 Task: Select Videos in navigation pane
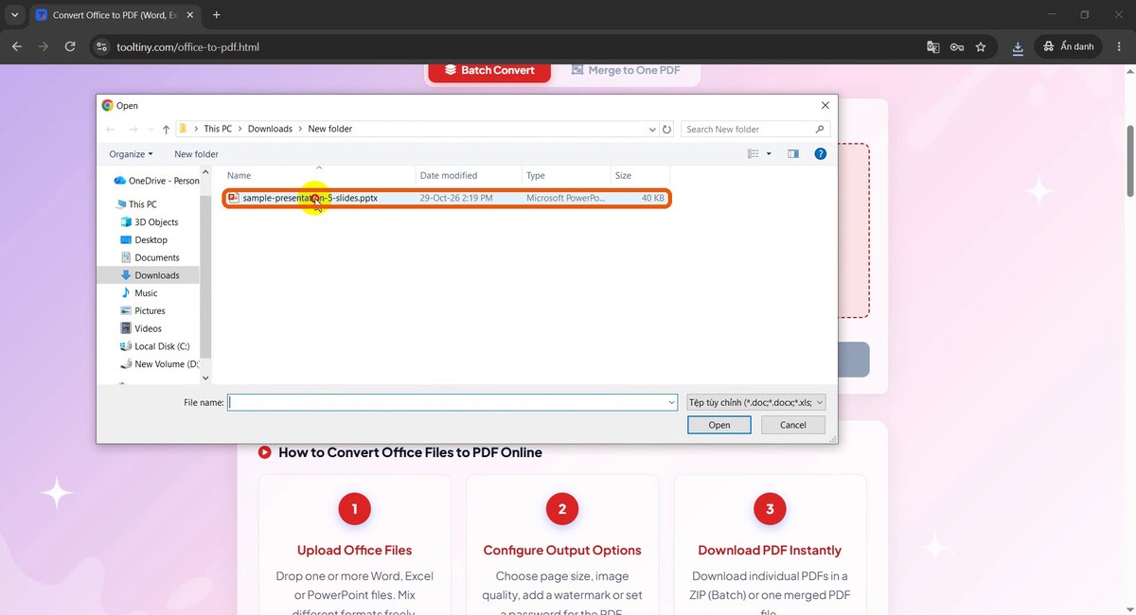pyautogui.click(x=141, y=328)
